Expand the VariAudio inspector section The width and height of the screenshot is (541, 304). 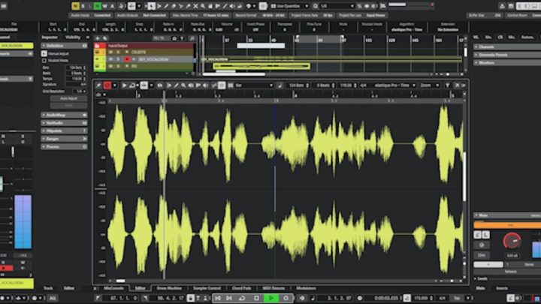click(x=64, y=122)
